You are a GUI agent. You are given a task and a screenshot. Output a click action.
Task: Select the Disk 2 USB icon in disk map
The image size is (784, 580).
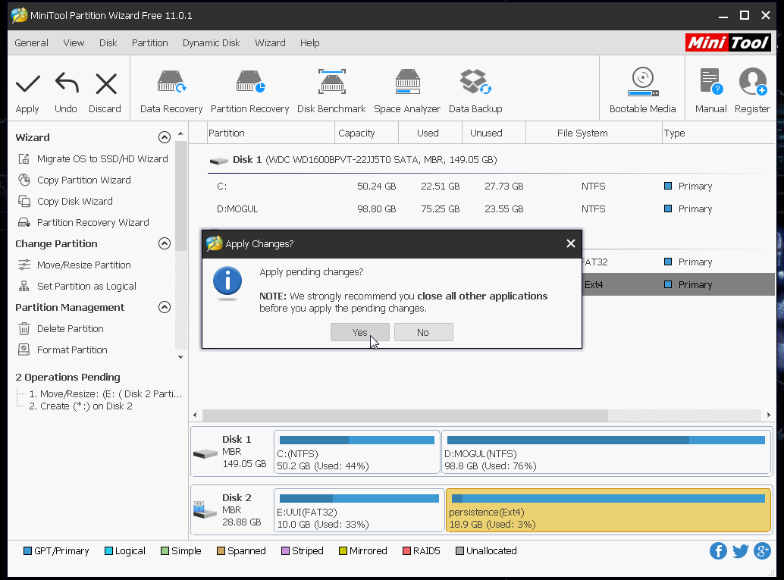205,510
